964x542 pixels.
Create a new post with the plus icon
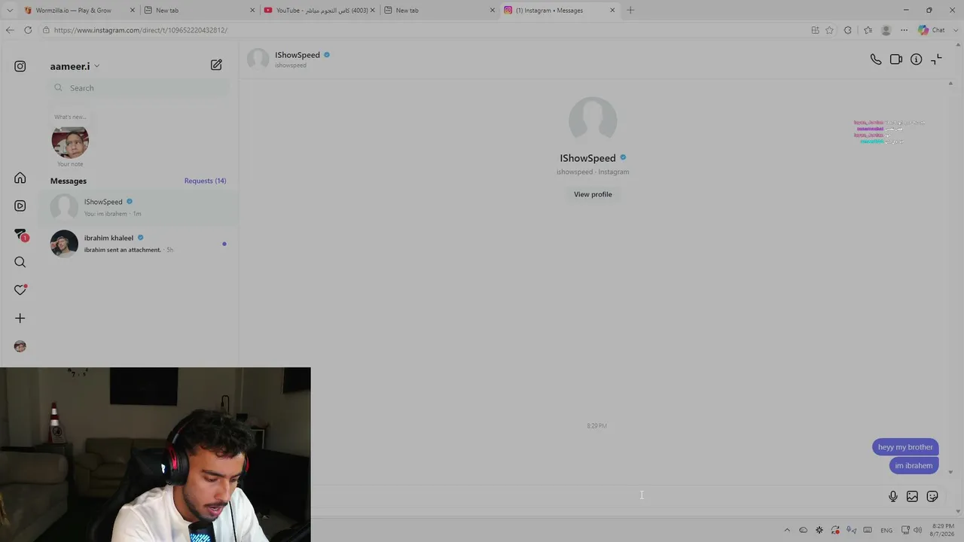(20, 318)
